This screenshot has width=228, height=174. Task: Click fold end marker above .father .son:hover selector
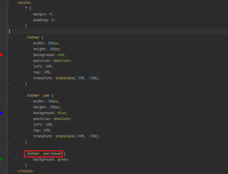tap(7, 142)
